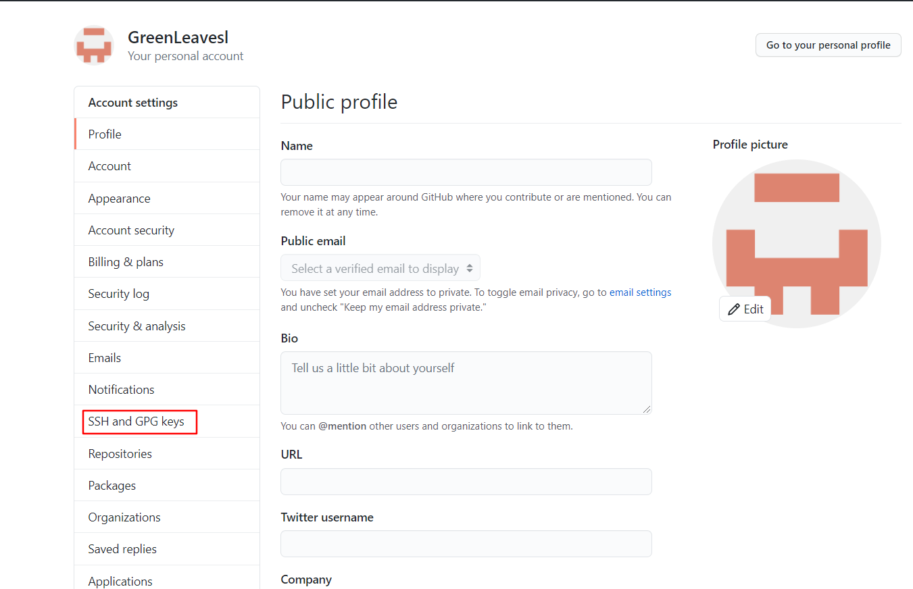The width and height of the screenshot is (913, 589).
Task: Open the Public email dropdown
Action: click(x=380, y=268)
